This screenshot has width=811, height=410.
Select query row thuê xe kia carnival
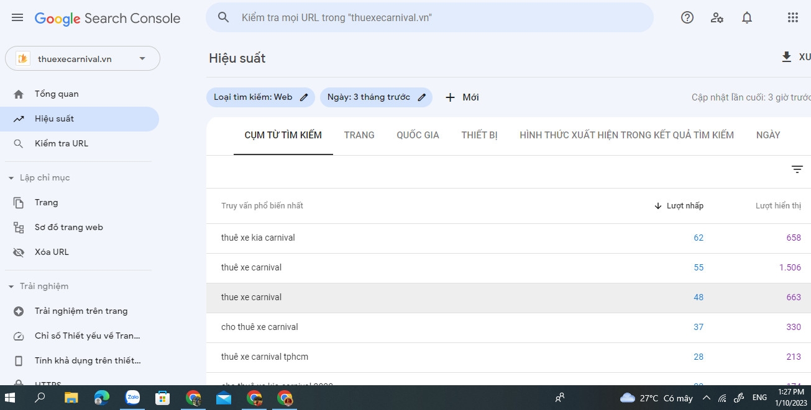point(508,238)
